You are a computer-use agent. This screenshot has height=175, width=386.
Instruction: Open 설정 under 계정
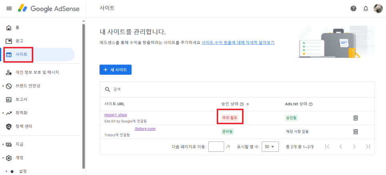23,171
